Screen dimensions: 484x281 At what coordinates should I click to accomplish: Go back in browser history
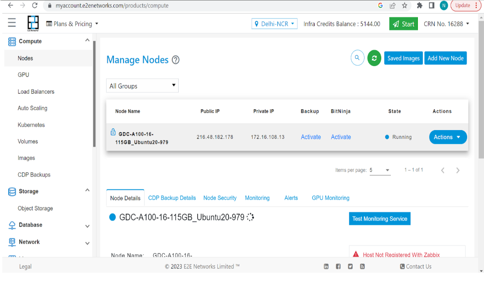(x=11, y=5)
